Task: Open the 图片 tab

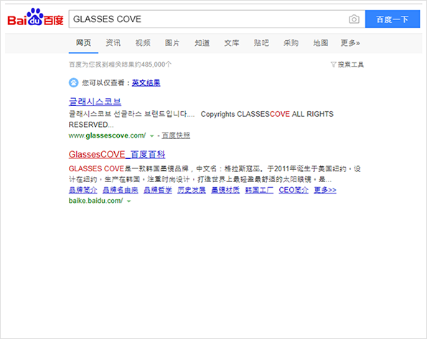Action: [172, 43]
